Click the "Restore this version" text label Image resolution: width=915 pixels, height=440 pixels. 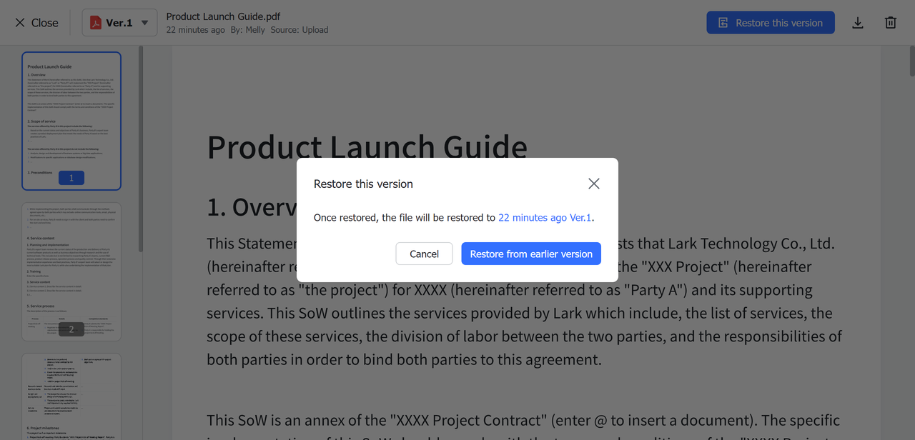[x=779, y=23]
